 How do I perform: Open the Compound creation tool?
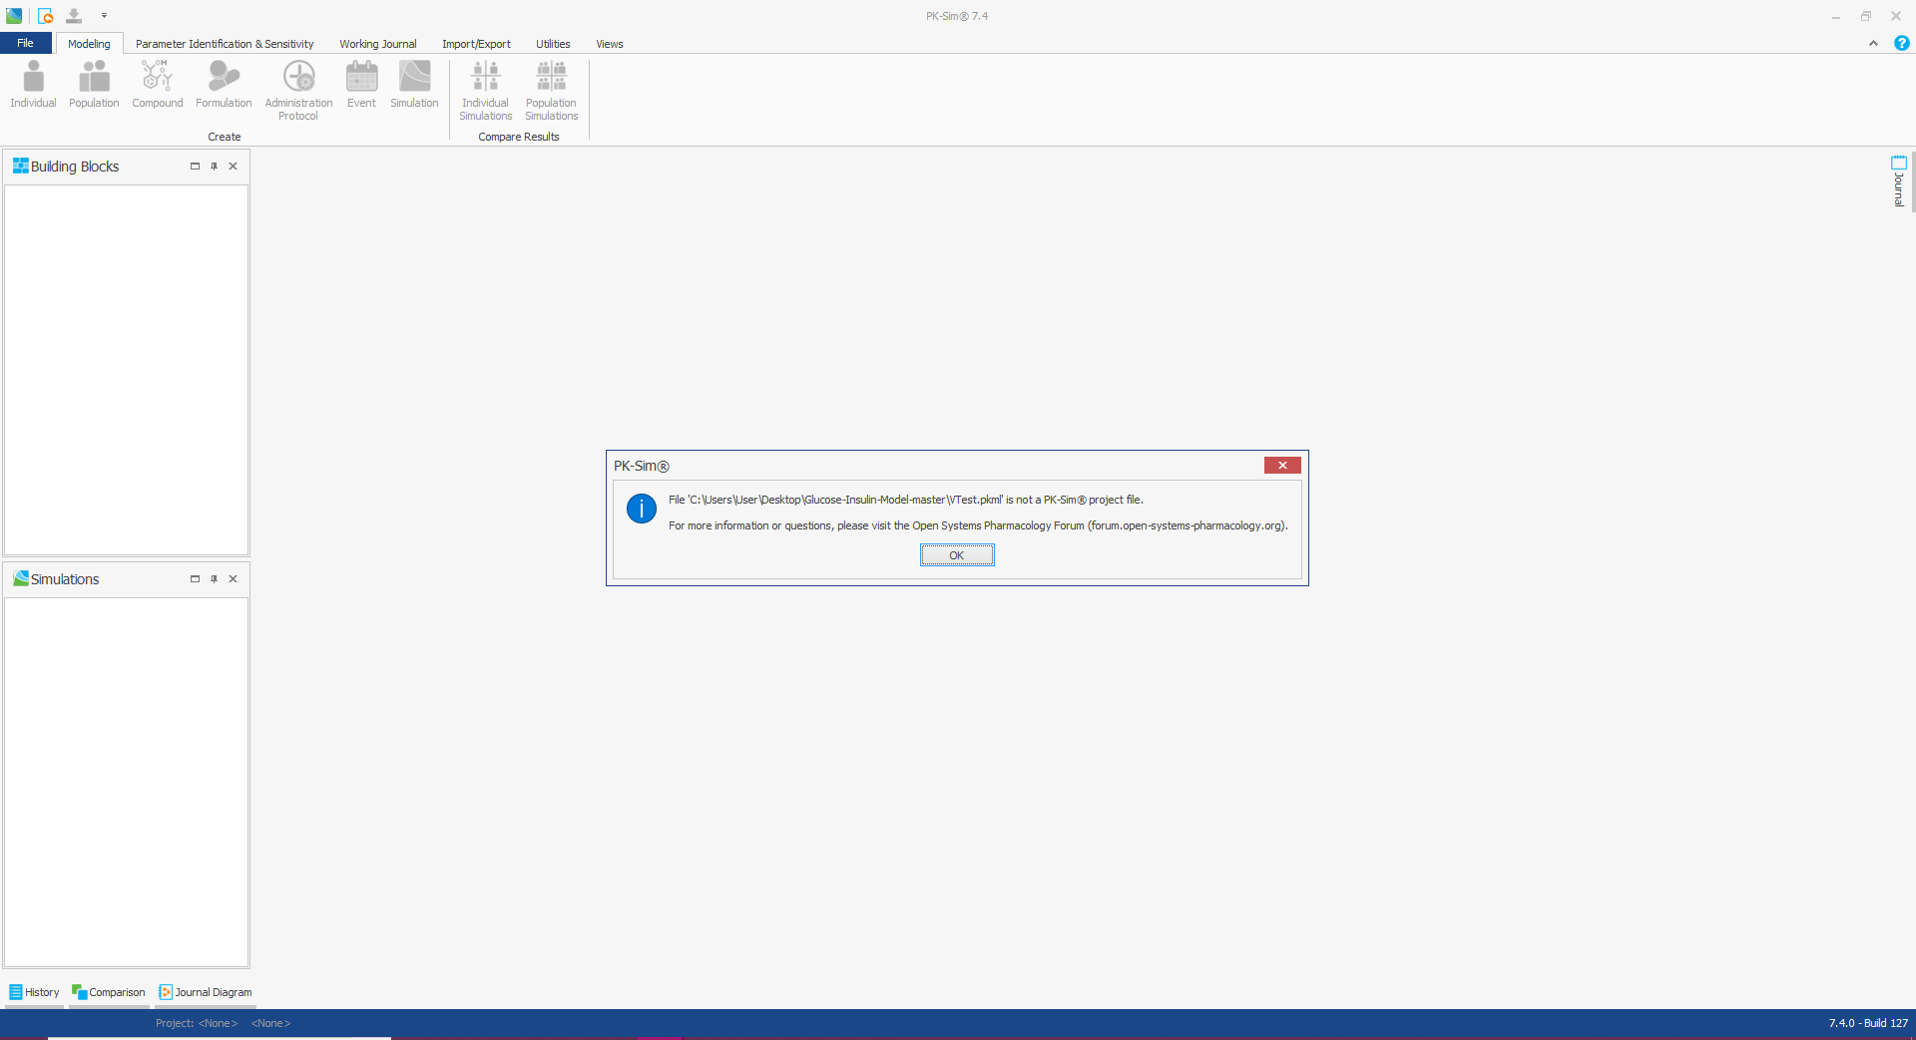(x=157, y=85)
